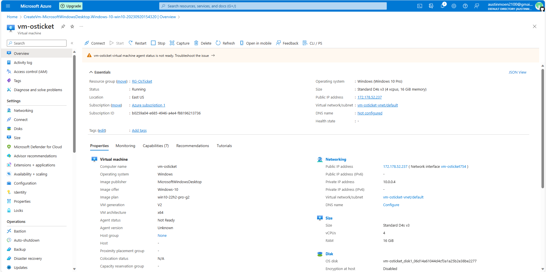This screenshot has width=546, height=272.
Task: Refresh the VM overview page
Action: 225,43
